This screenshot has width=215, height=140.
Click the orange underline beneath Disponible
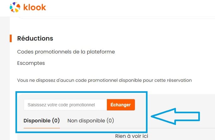42,128
